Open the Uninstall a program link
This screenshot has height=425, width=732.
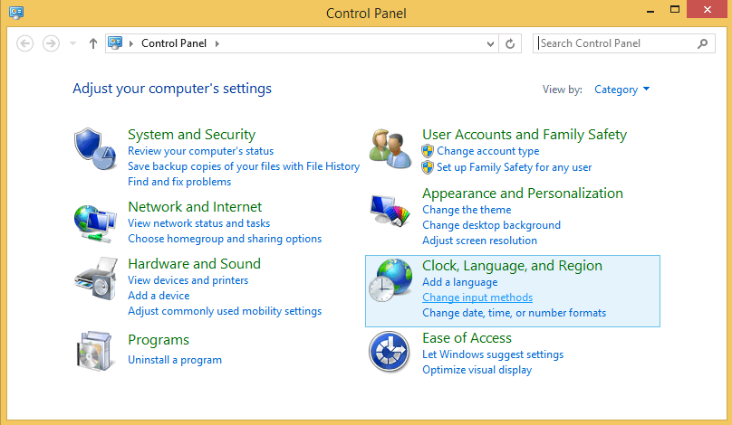pyautogui.click(x=175, y=360)
